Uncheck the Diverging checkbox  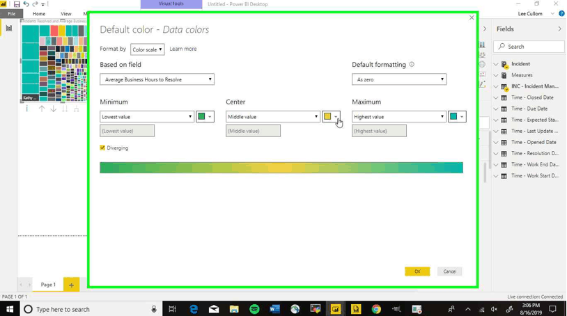pyautogui.click(x=102, y=148)
